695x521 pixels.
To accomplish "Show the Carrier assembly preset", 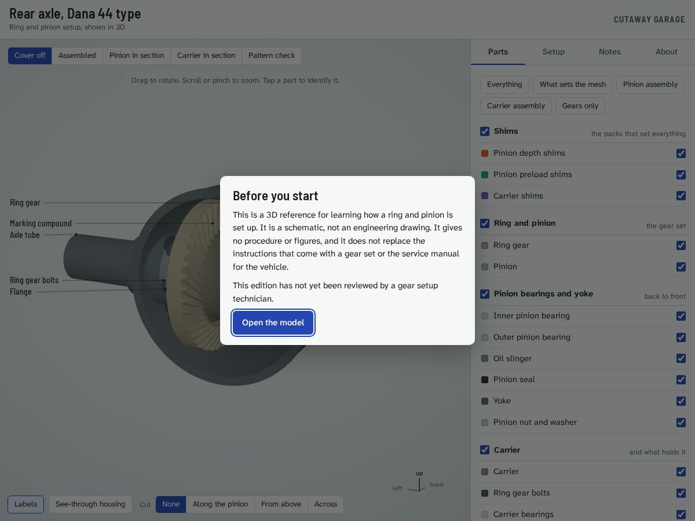I will point(516,106).
